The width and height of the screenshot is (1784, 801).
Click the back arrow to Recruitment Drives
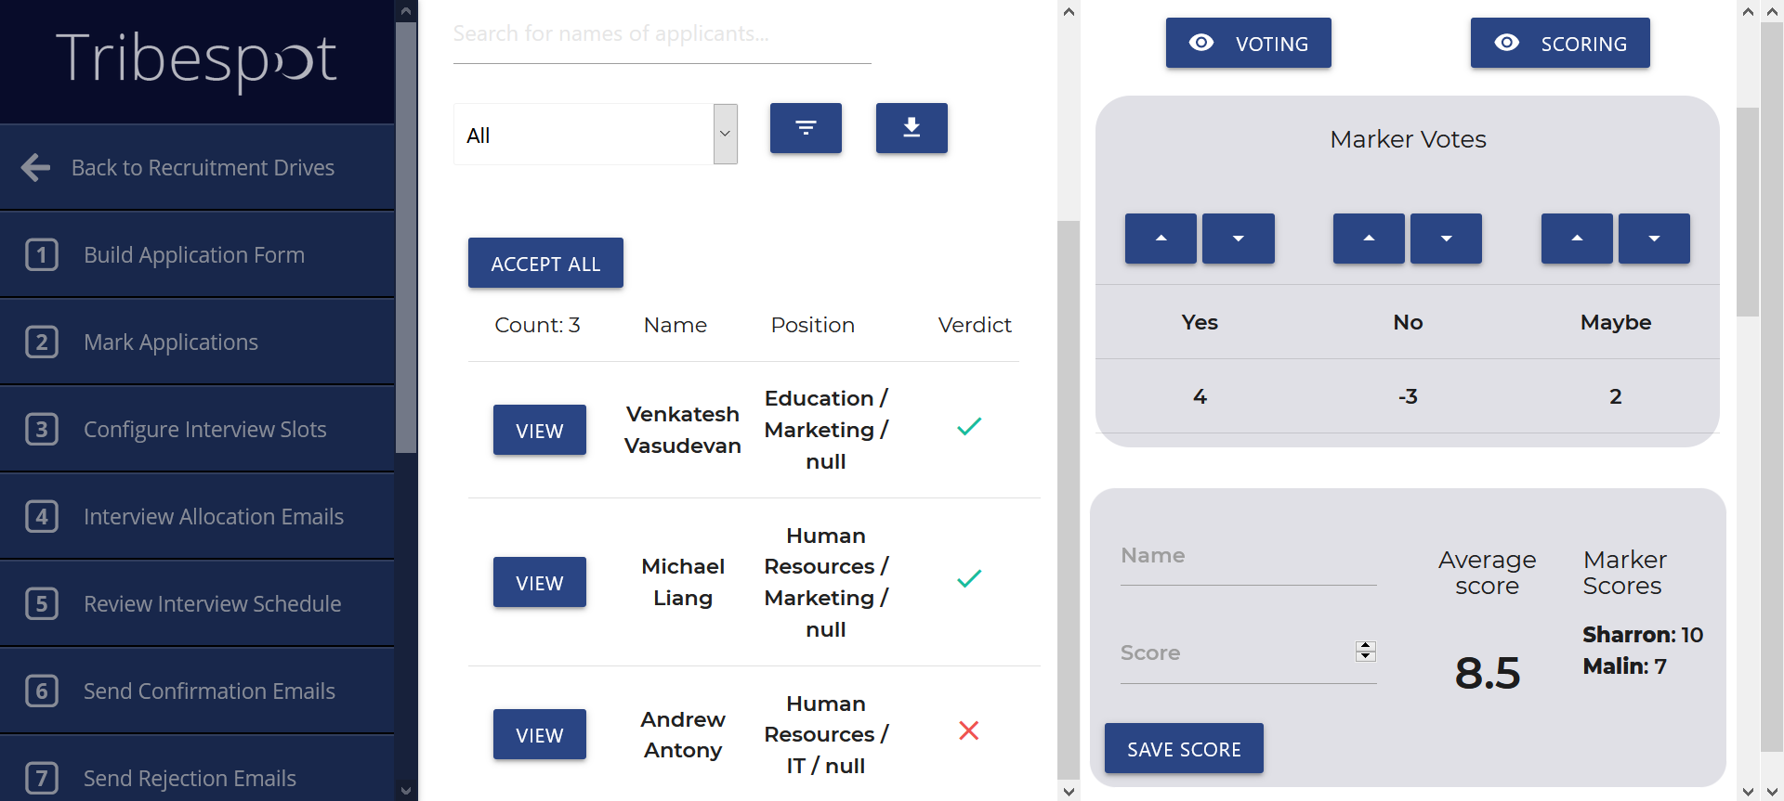coord(36,167)
